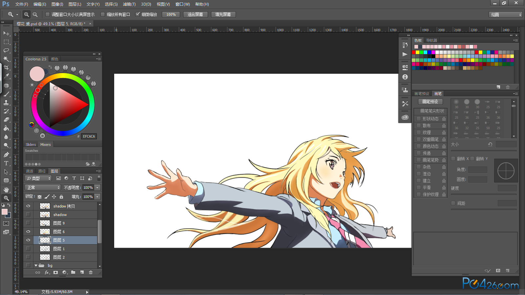Hide the 图层 5 layer
Image resolution: width=525 pixels, height=295 pixels.
pyautogui.click(x=28, y=240)
